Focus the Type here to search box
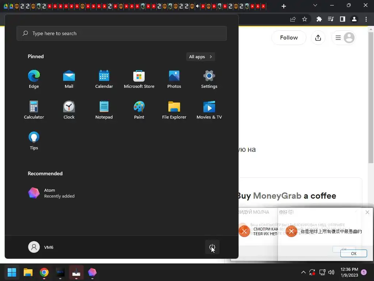Viewport: 374px width, 281px height. [122, 33]
